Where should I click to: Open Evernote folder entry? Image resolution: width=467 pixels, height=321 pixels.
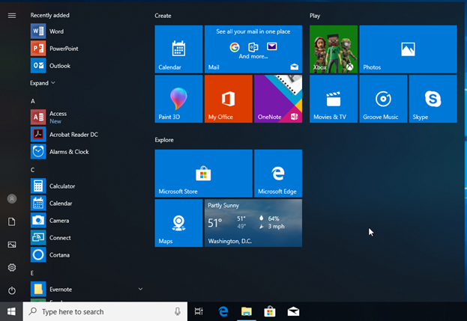point(86,289)
